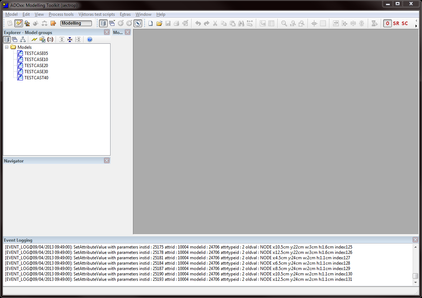422x298 pixels.
Task: Open the Viktoras test scripts menu
Action: click(x=97, y=14)
